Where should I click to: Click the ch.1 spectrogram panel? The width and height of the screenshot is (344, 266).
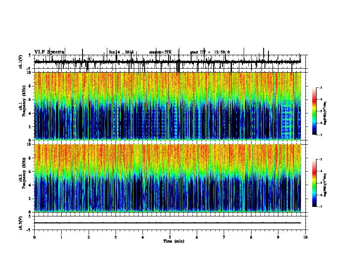click(x=168, y=106)
